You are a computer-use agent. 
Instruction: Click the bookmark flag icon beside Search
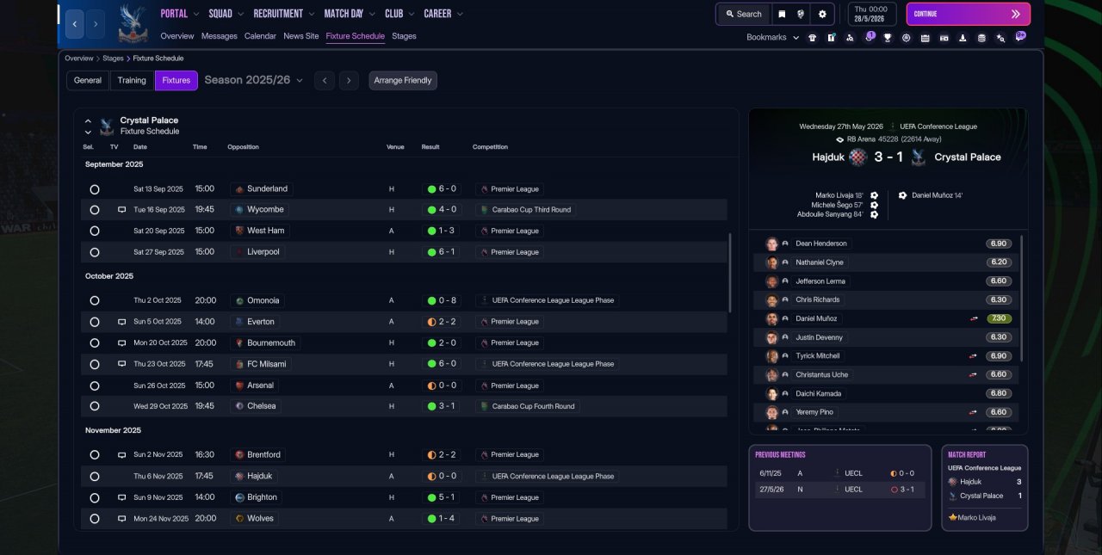(782, 14)
